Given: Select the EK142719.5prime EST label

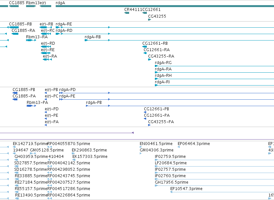Looking at the screenshot, I should [x=30, y=144].
